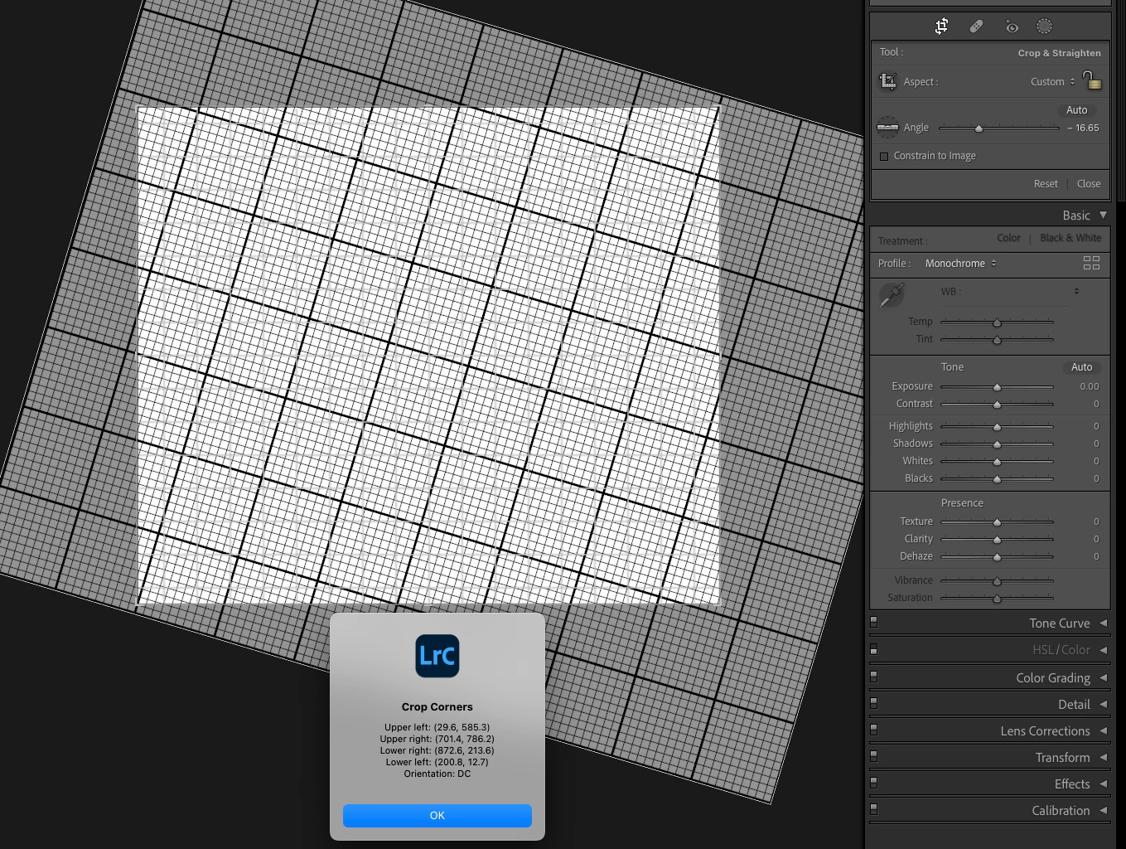Toggle the Calibration panel switch
Image resolution: width=1126 pixels, height=849 pixels.
click(873, 809)
